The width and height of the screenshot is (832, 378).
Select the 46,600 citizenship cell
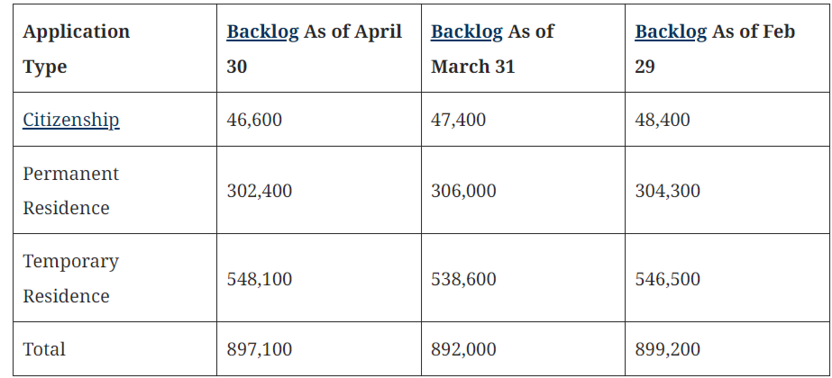click(x=254, y=120)
